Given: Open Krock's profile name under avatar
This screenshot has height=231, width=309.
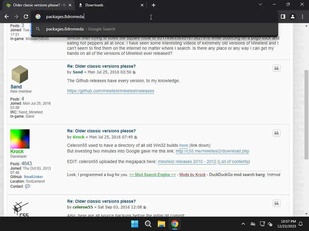Looking at the screenshot, I should tap(17, 152).
